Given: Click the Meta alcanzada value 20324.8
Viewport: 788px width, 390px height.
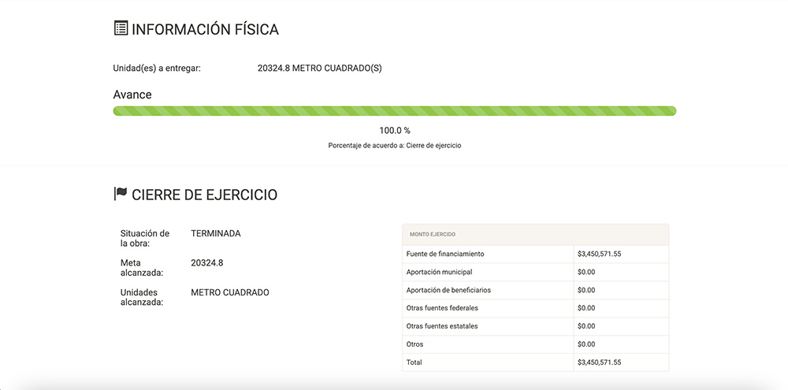Looking at the screenshot, I should (x=206, y=262).
